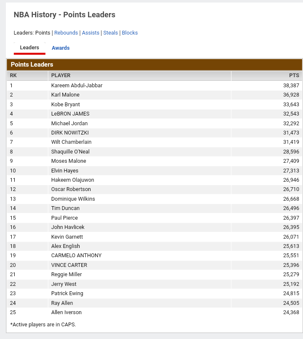The image size is (303, 339).
Task: Open the Assists leaders link
Action: pyautogui.click(x=90, y=33)
